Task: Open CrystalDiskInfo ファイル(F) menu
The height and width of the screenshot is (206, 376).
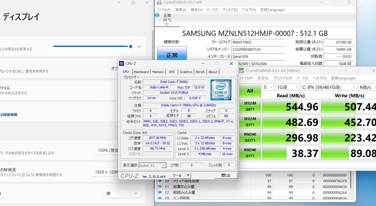Action: click(x=164, y=9)
